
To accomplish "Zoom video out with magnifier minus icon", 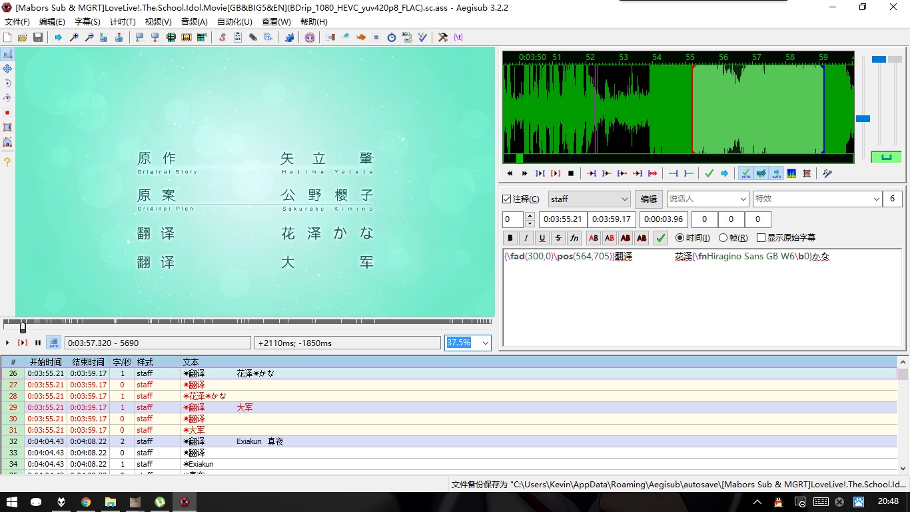I will (89, 37).
